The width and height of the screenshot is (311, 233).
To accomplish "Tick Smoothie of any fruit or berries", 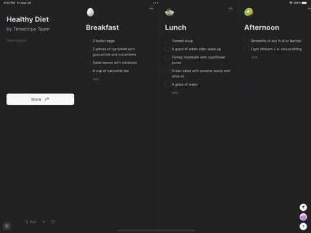I will [246, 41].
